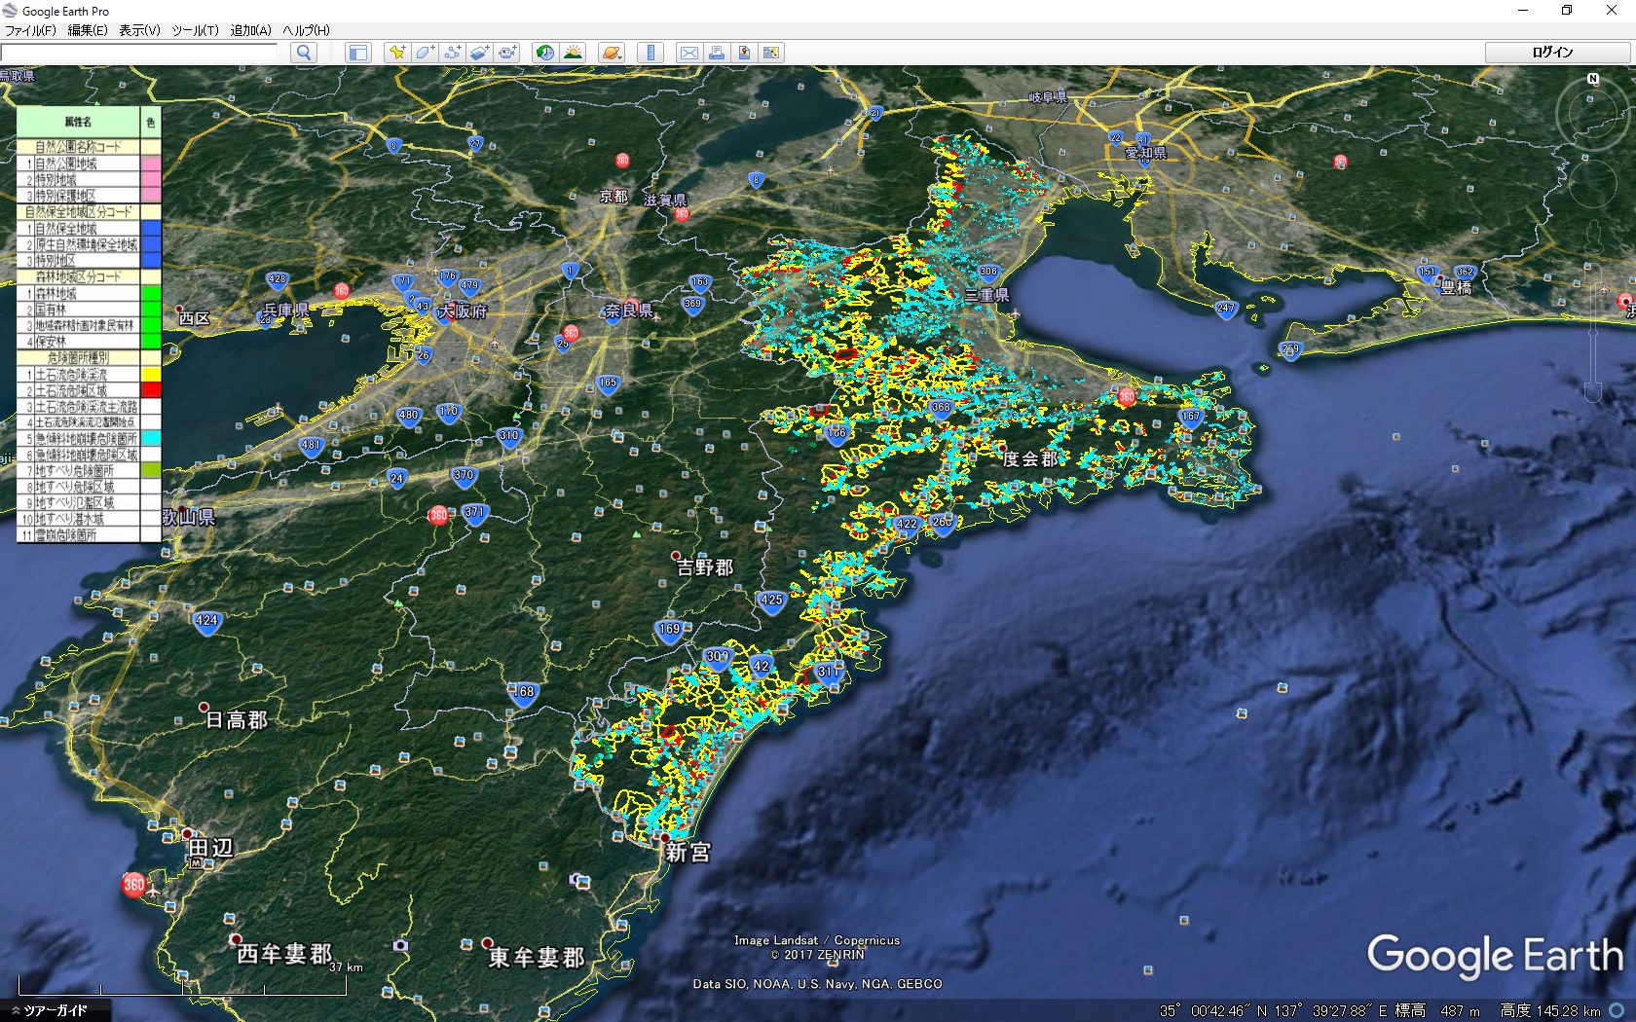This screenshot has height=1022, width=1636.
Task: Click into the search input field
Action: pos(141,53)
